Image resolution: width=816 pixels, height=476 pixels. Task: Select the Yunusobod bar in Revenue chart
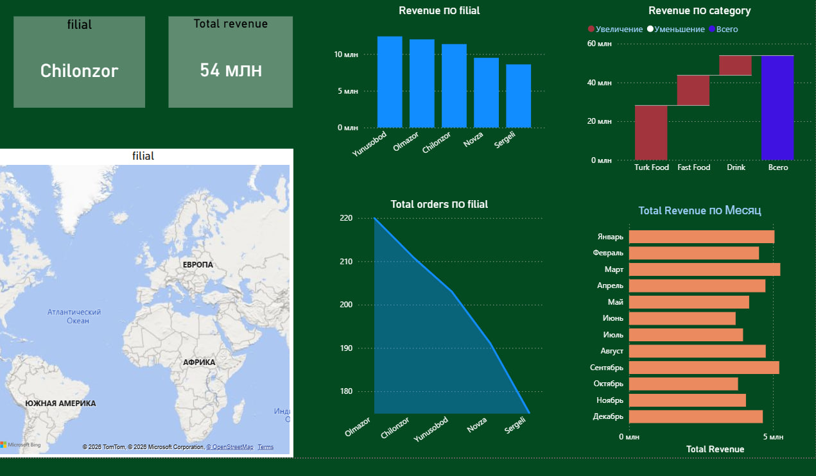click(x=390, y=82)
